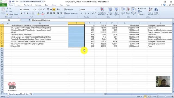Click row 11 header
The width and height of the screenshot is (174, 98).
pos(2,48)
